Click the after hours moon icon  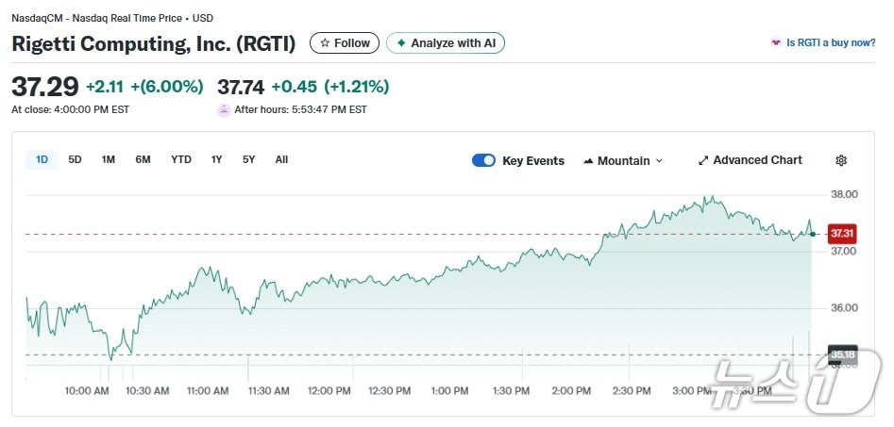point(224,110)
